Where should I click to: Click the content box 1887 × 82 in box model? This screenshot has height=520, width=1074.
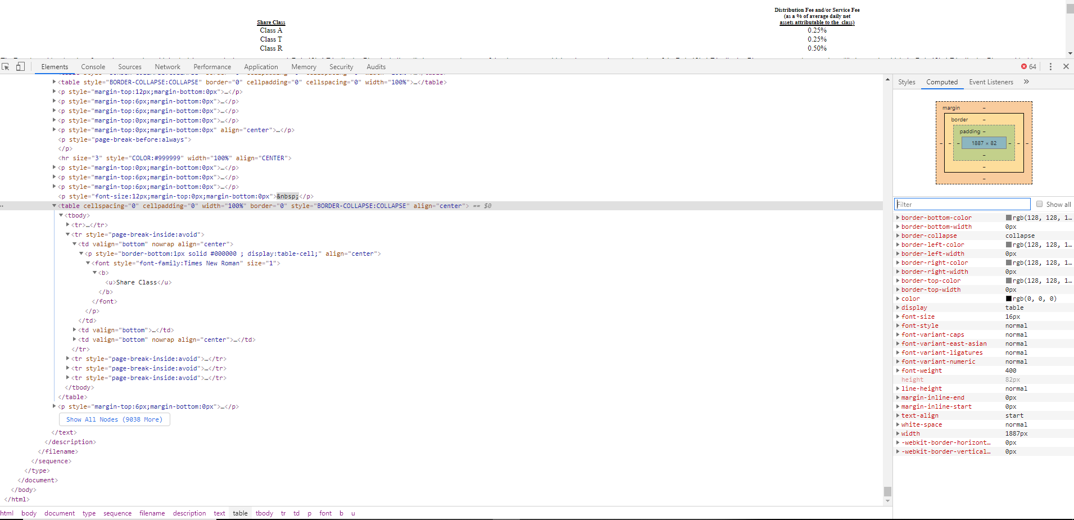pyautogui.click(x=984, y=143)
